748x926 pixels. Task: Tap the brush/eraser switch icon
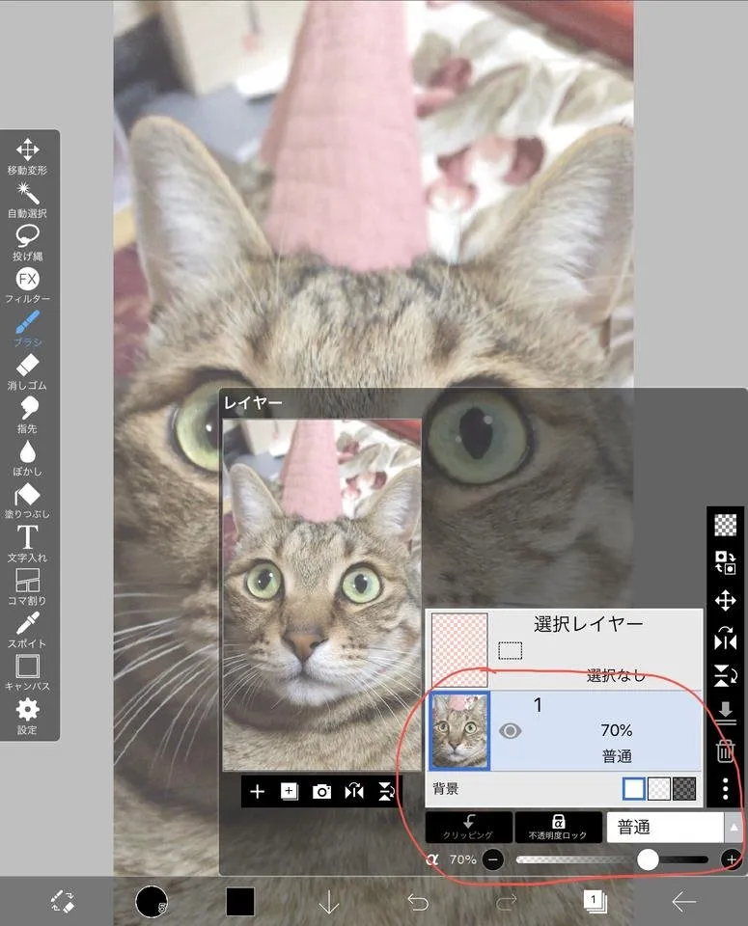(x=62, y=902)
